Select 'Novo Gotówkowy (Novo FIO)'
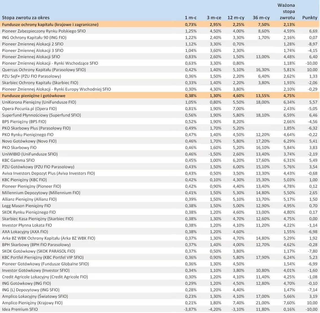The image size is (320, 313). point(29,141)
